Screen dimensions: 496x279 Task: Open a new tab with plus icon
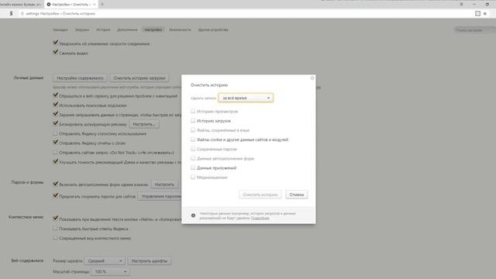coord(102,5)
